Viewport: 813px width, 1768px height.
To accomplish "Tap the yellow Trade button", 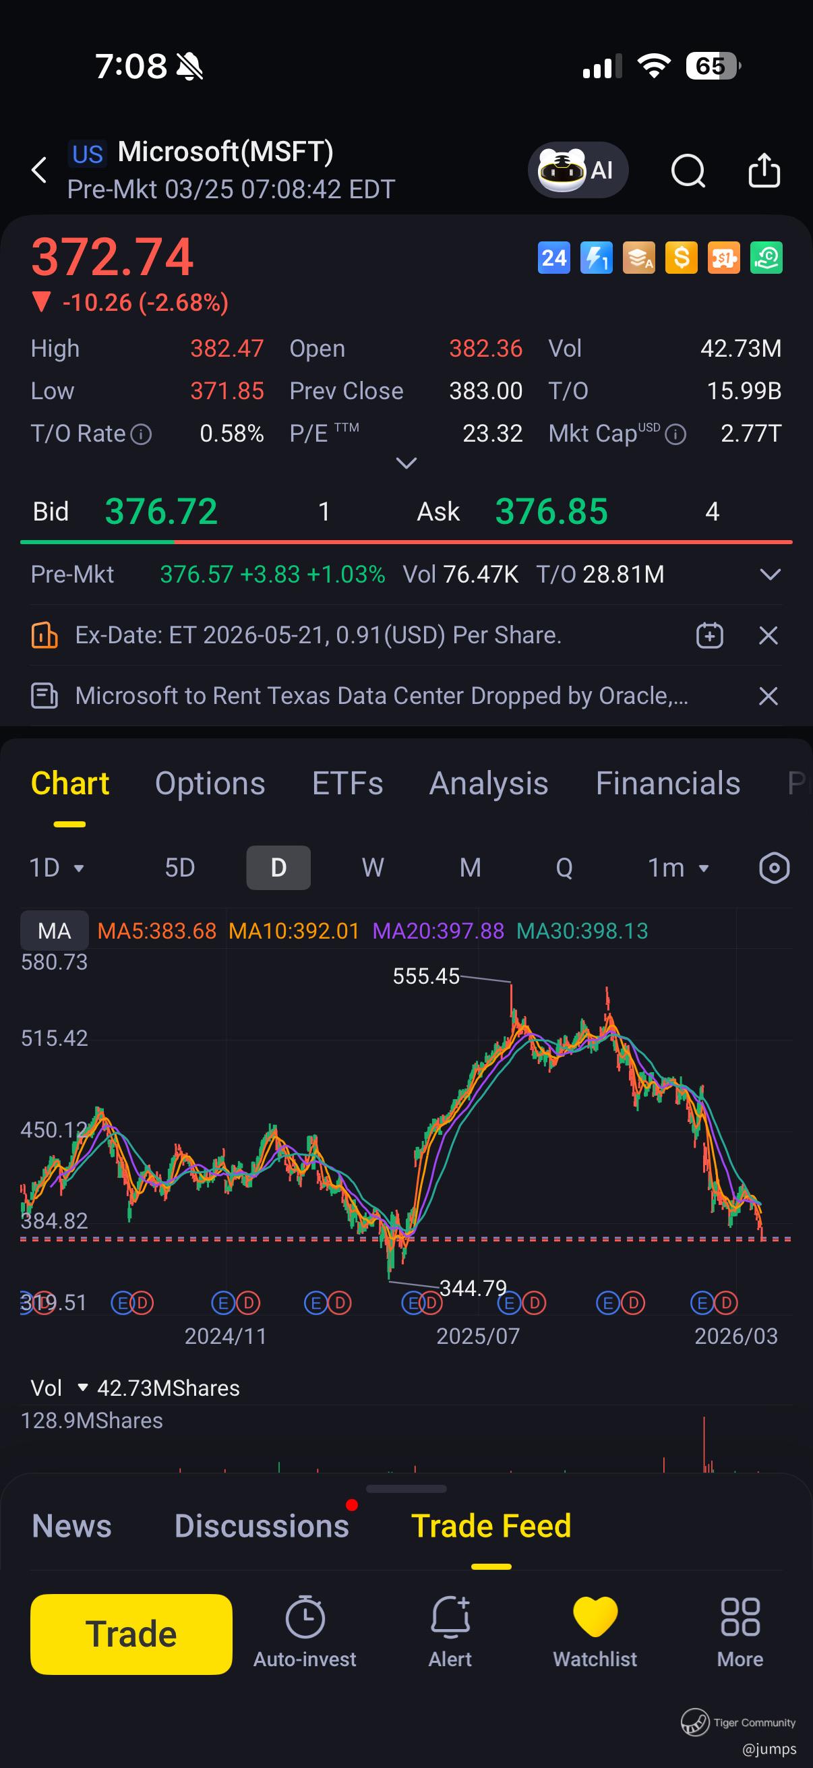I will [x=131, y=1634].
